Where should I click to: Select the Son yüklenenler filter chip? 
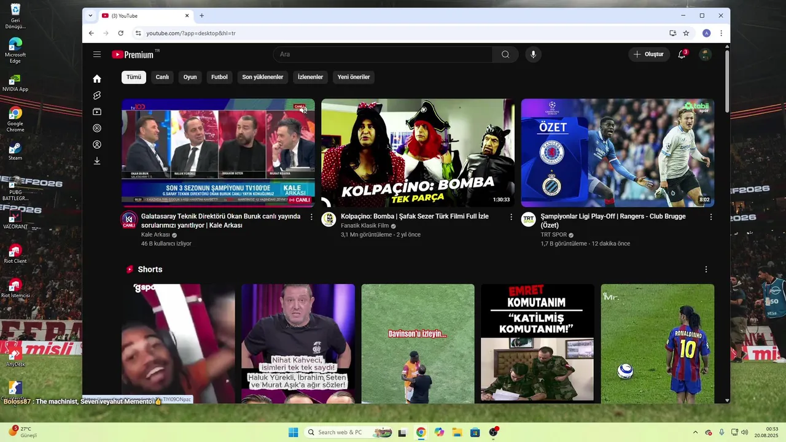(x=263, y=77)
